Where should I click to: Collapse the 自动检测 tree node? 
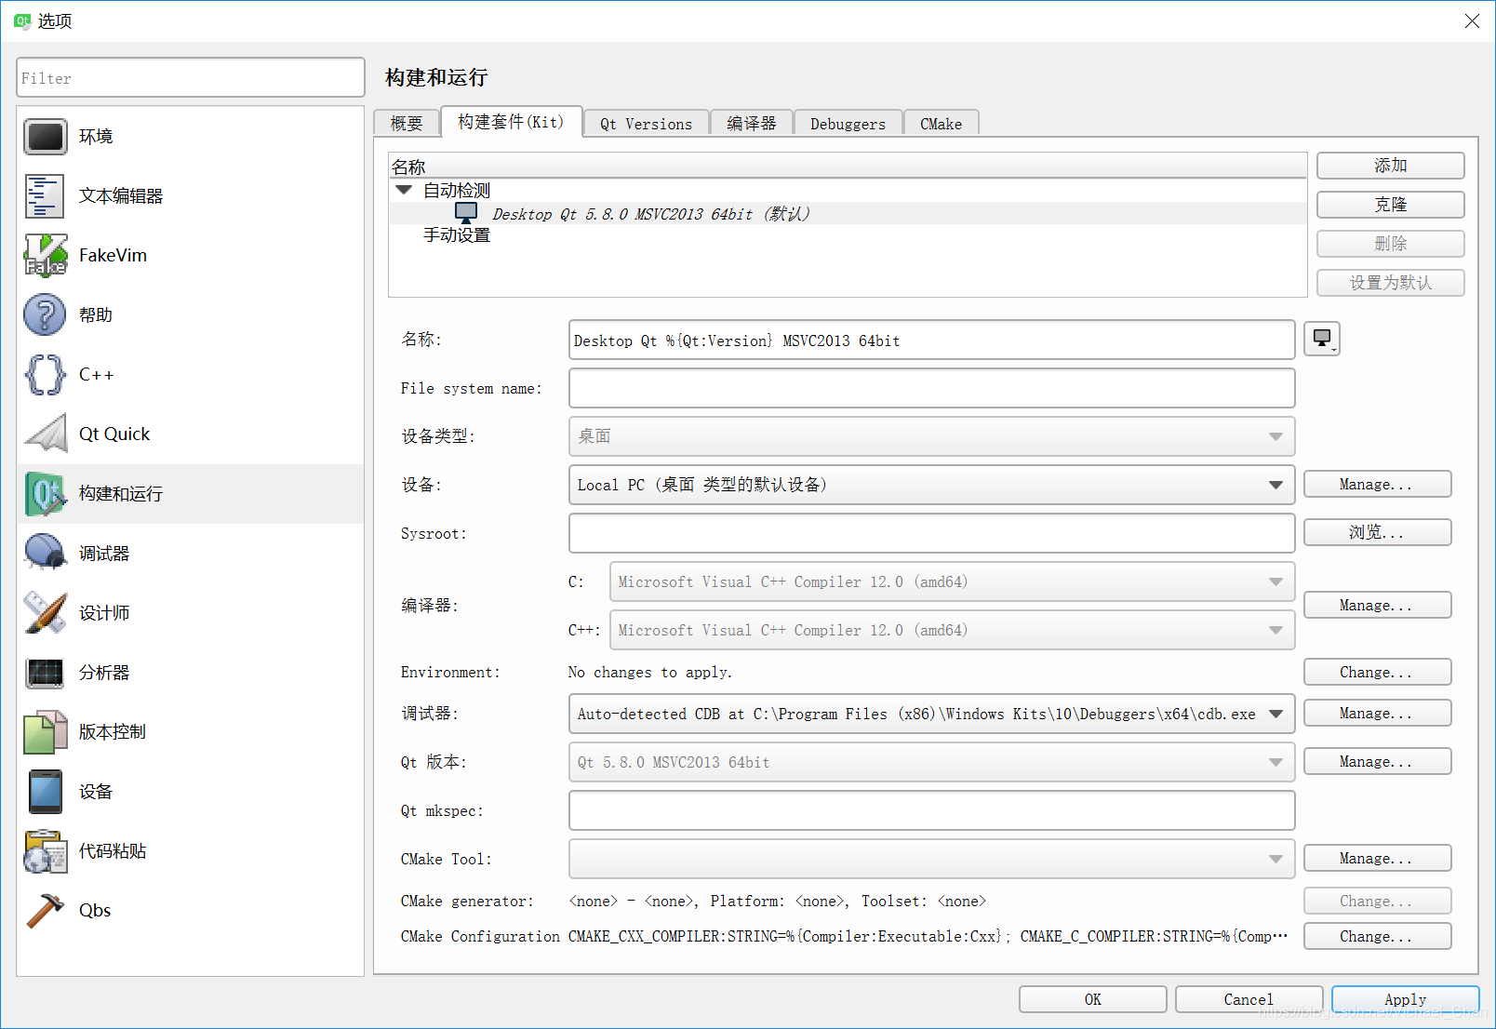point(404,190)
